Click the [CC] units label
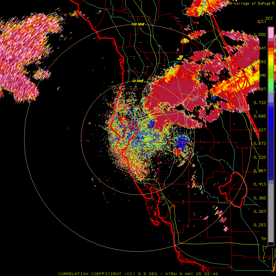Image resolution: width=276 pixels, height=276 pixels. pyautogui.click(x=262, y=21)
